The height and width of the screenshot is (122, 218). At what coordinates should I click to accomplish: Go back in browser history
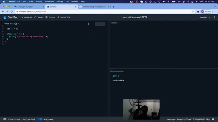[x=3, y=12]
